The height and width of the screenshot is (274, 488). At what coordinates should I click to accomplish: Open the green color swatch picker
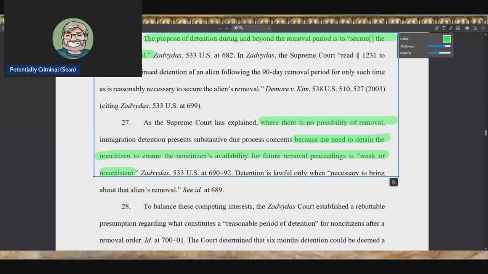click(x=447, y=39)
